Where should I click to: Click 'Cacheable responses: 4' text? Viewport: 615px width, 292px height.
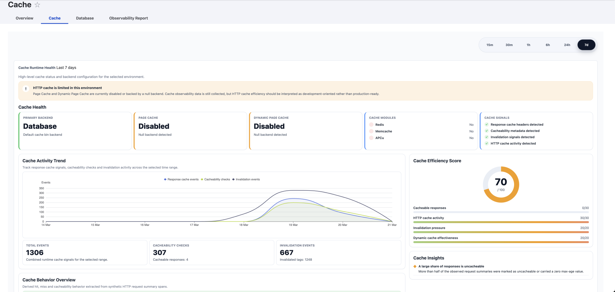(170, 260)
